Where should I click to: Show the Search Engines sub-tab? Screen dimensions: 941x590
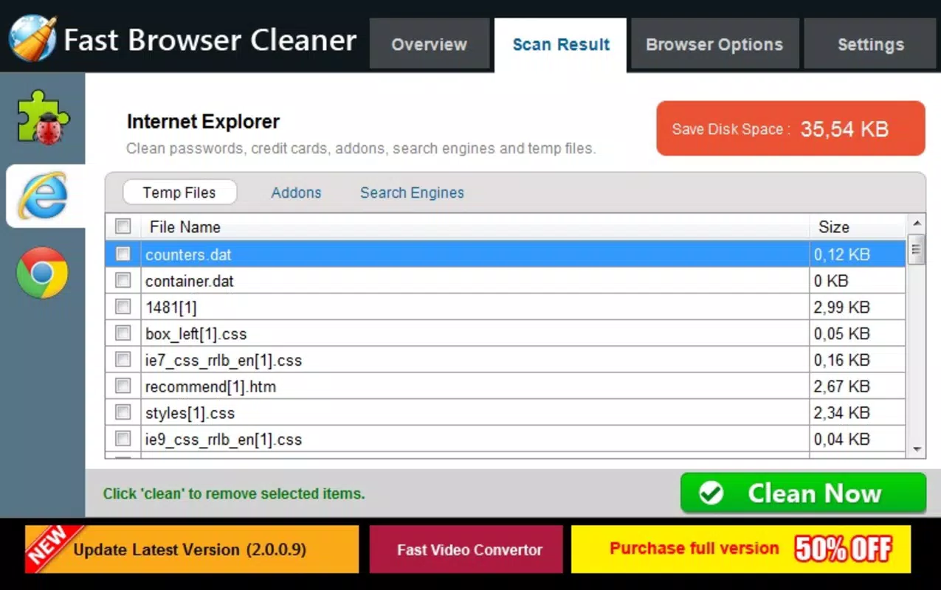(412, 192)
